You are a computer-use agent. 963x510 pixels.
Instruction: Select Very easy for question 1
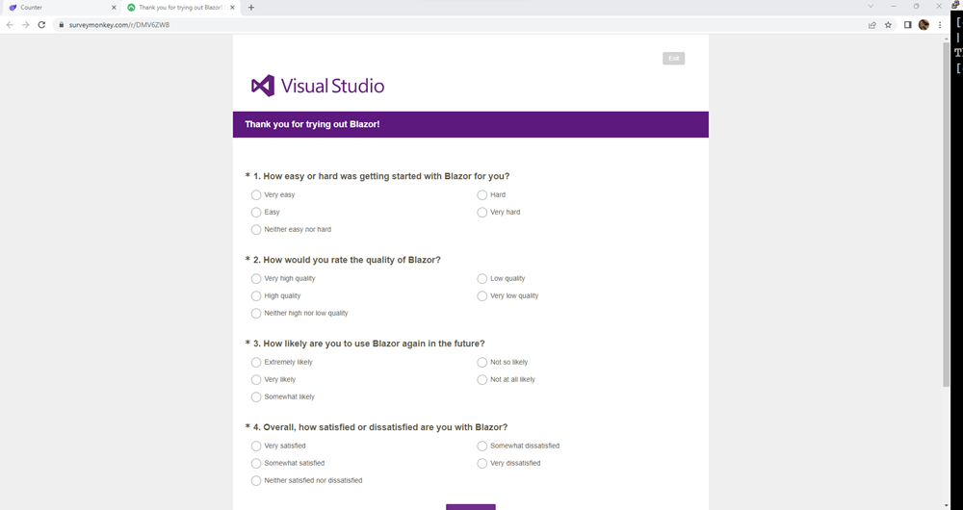256,195
